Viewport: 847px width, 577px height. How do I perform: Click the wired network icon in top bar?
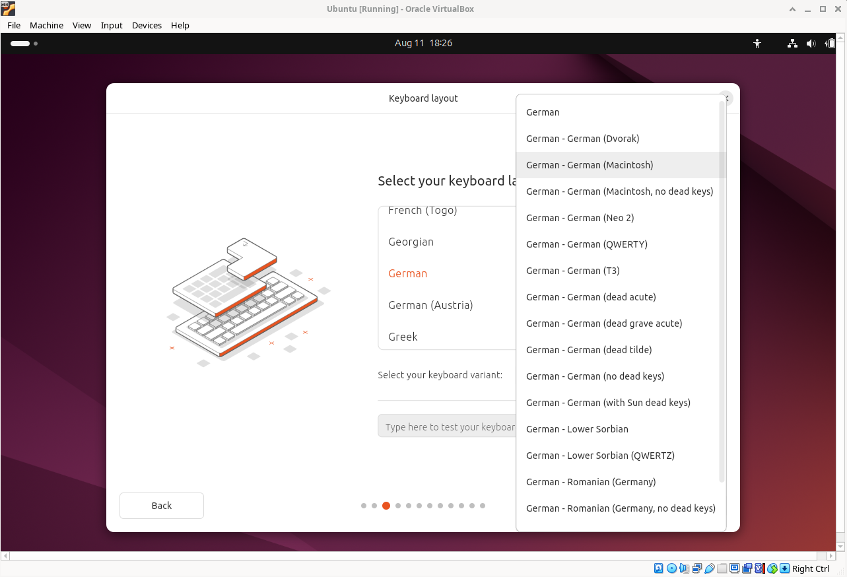pyautogui.click(x=792, y=44)
